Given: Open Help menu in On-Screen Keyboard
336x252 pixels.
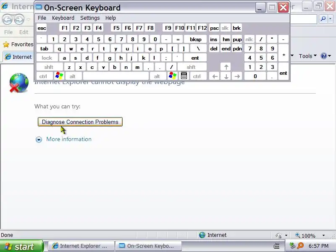Looking at the screenshot, I should coord(110,18).
